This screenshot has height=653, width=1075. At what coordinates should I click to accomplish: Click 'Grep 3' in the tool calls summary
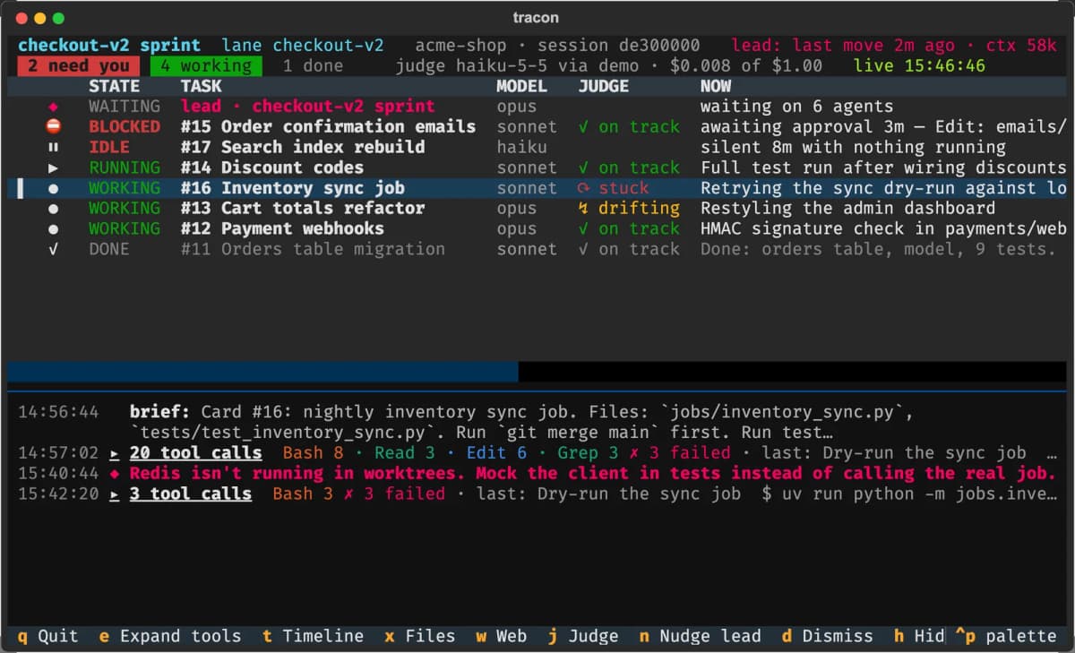[588, 453]
